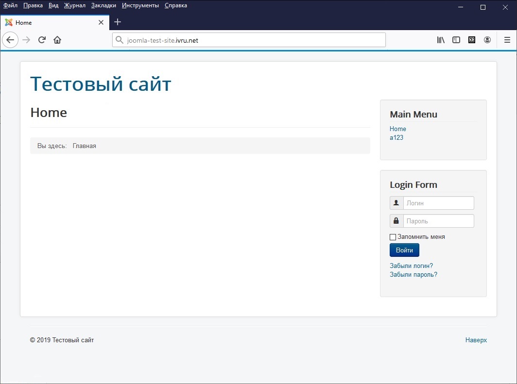The image size is (517, 384).
Task: Close the Home tab
Action: click(101, 22)
